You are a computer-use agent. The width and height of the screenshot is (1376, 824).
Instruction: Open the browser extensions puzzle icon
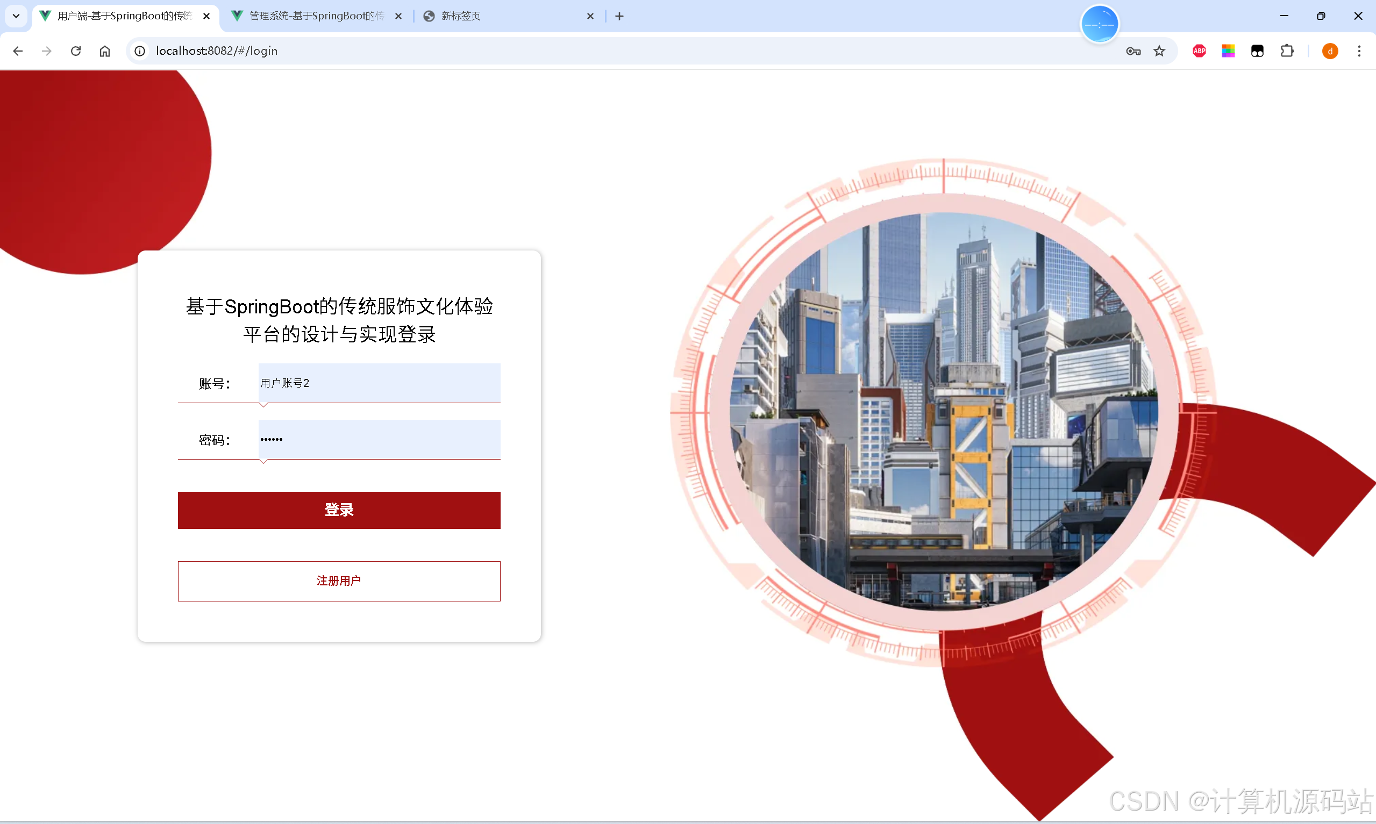point(1287,51)
